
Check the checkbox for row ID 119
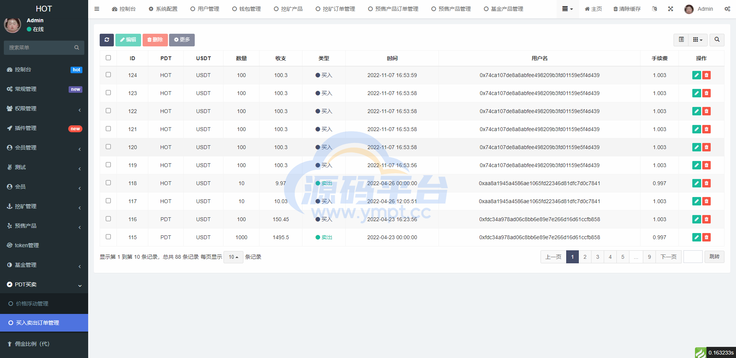(108, 165)
